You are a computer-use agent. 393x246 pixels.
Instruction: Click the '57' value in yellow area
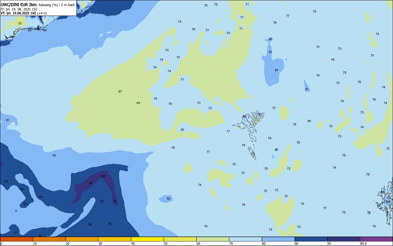coord(20,23)
